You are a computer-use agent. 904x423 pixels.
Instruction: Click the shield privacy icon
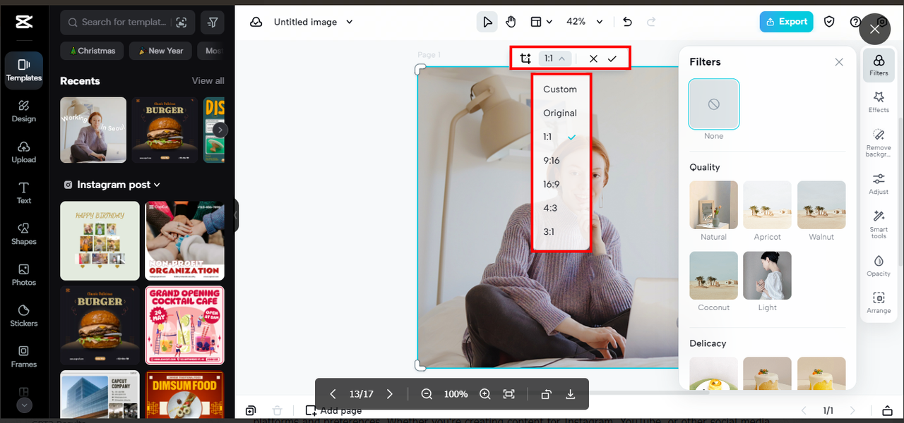829,22
